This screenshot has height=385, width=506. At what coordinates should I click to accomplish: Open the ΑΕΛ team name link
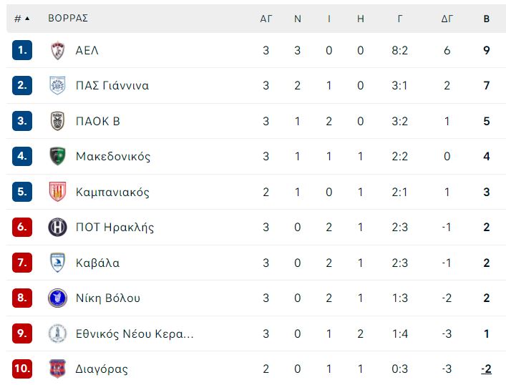tap(87, 51)
